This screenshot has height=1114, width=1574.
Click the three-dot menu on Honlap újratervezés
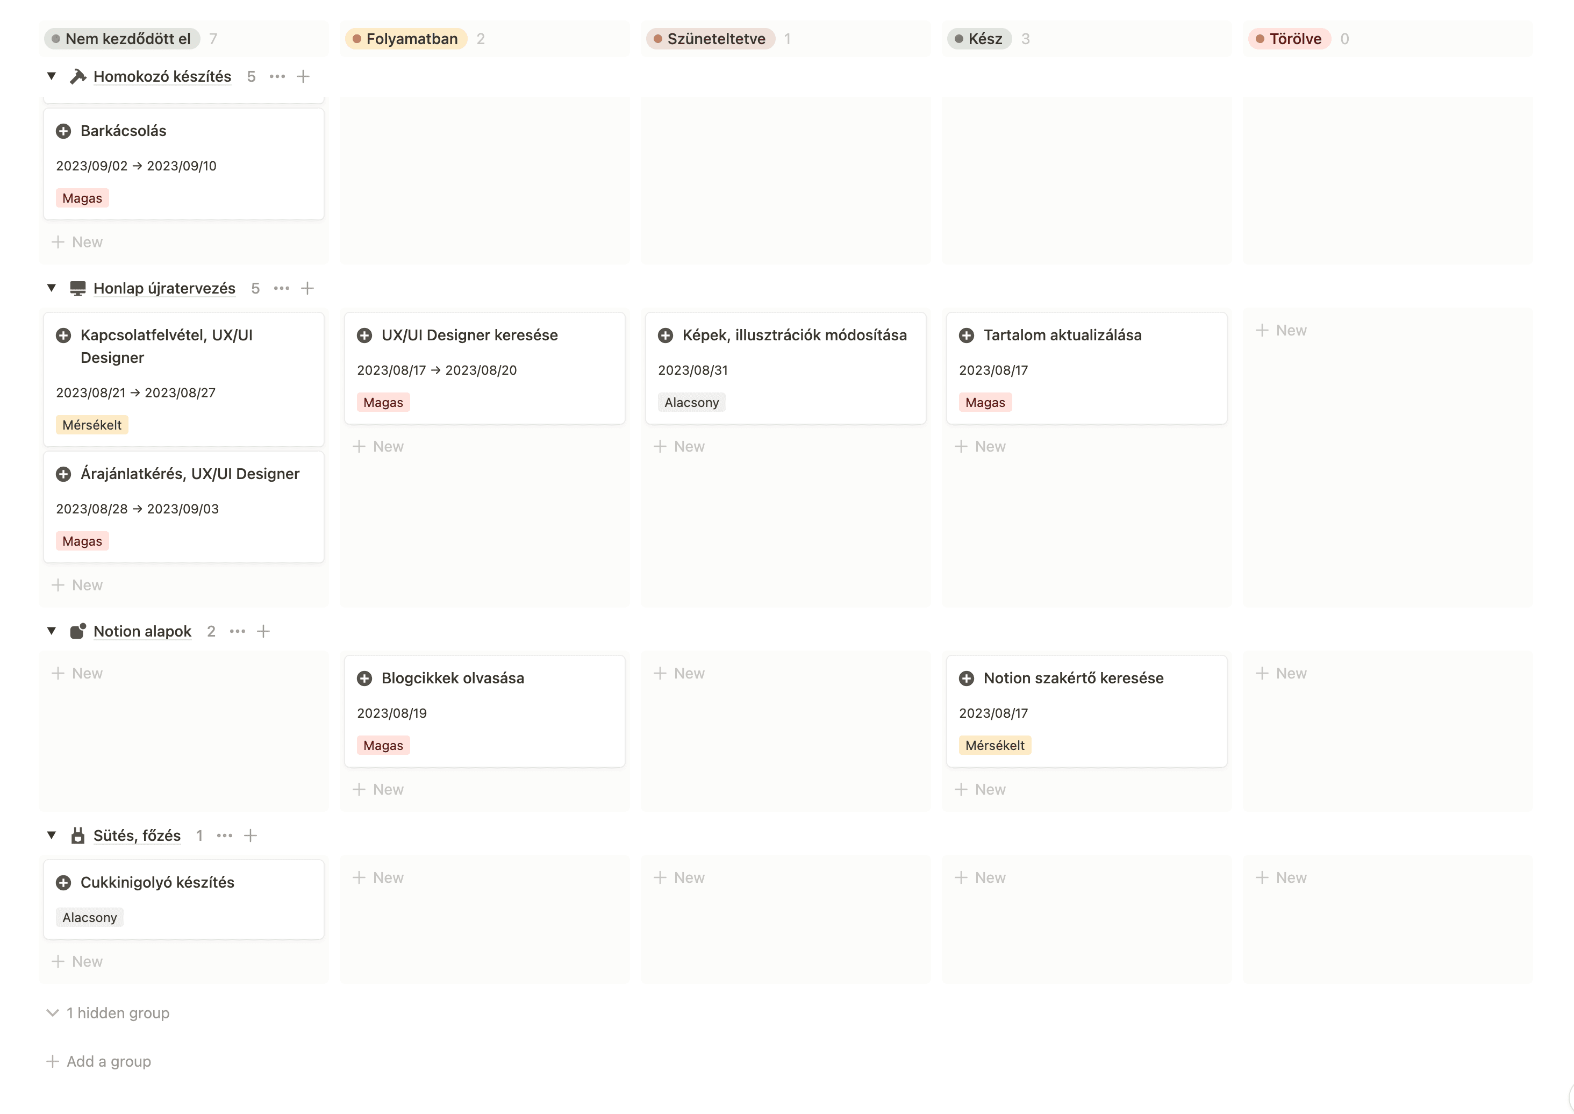click(278, 288)
